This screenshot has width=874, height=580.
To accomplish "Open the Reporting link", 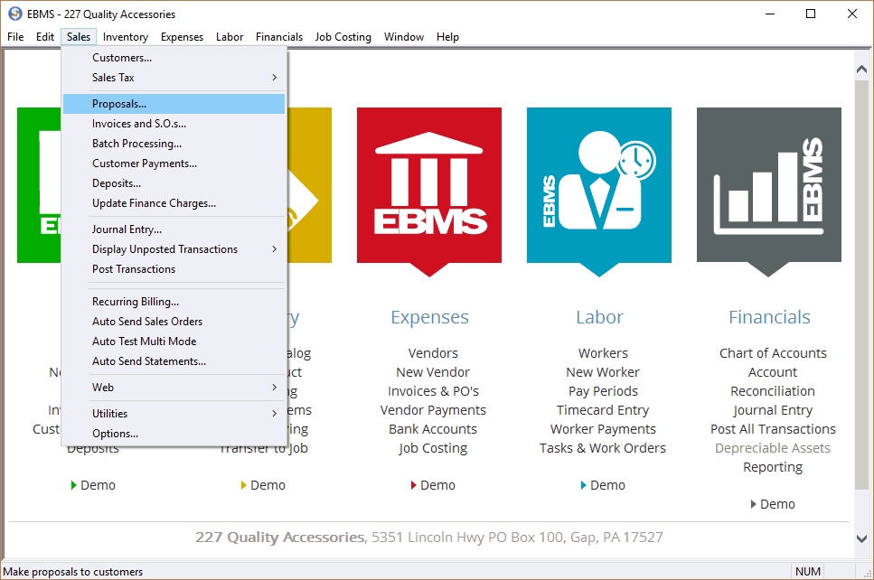I will click(x=773, y=467).
